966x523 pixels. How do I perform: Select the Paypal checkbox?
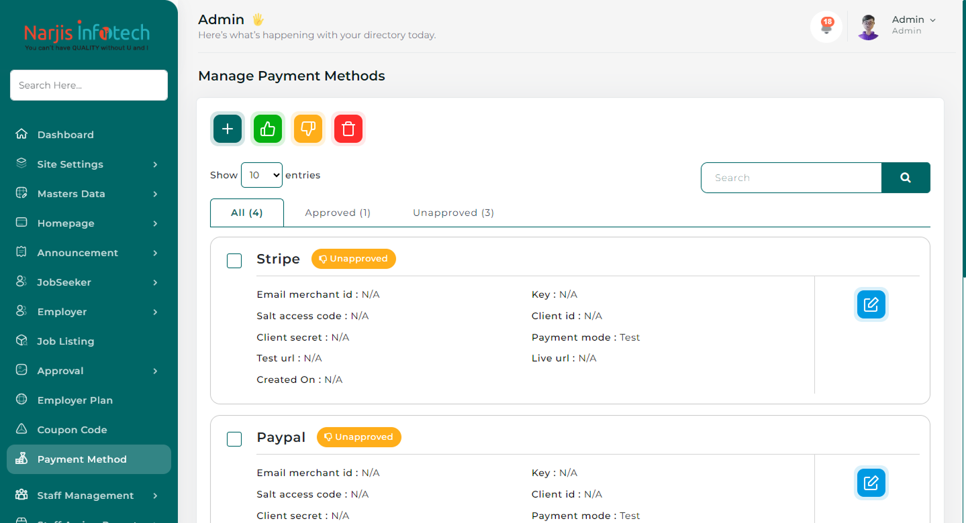pos(234,439)
